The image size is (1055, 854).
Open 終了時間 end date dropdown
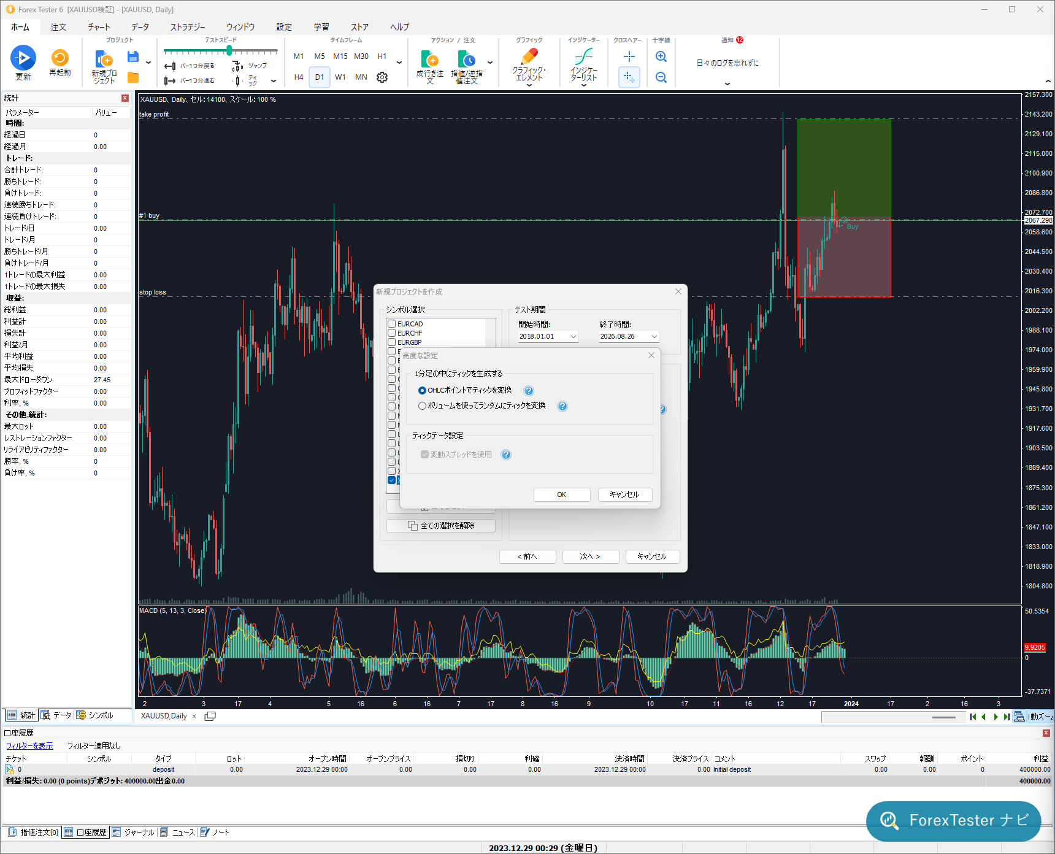(654, 337)
